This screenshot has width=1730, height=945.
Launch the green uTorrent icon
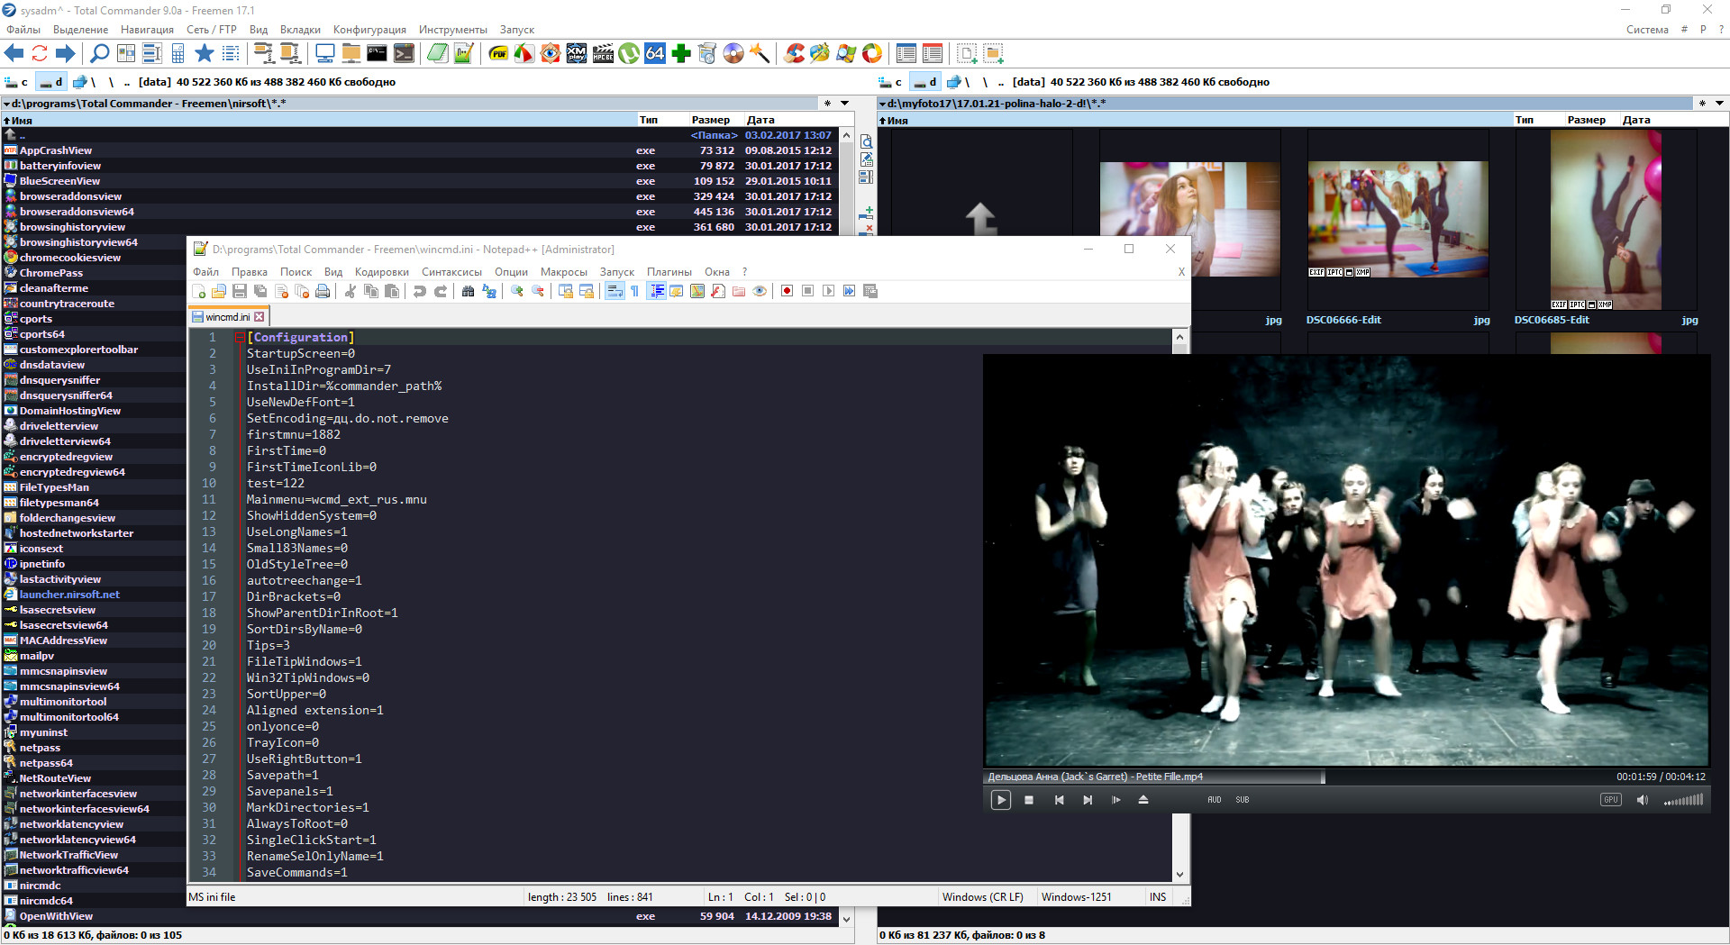[629, 54]
